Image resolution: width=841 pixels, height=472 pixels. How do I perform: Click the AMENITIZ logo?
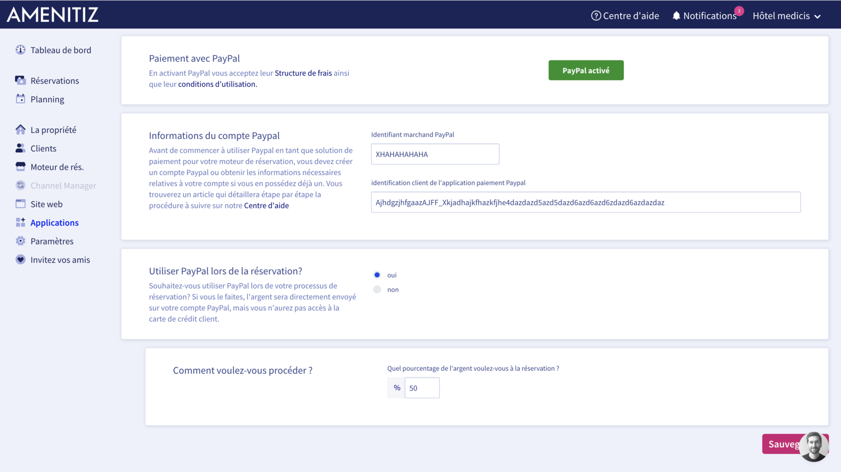[53, 14]
